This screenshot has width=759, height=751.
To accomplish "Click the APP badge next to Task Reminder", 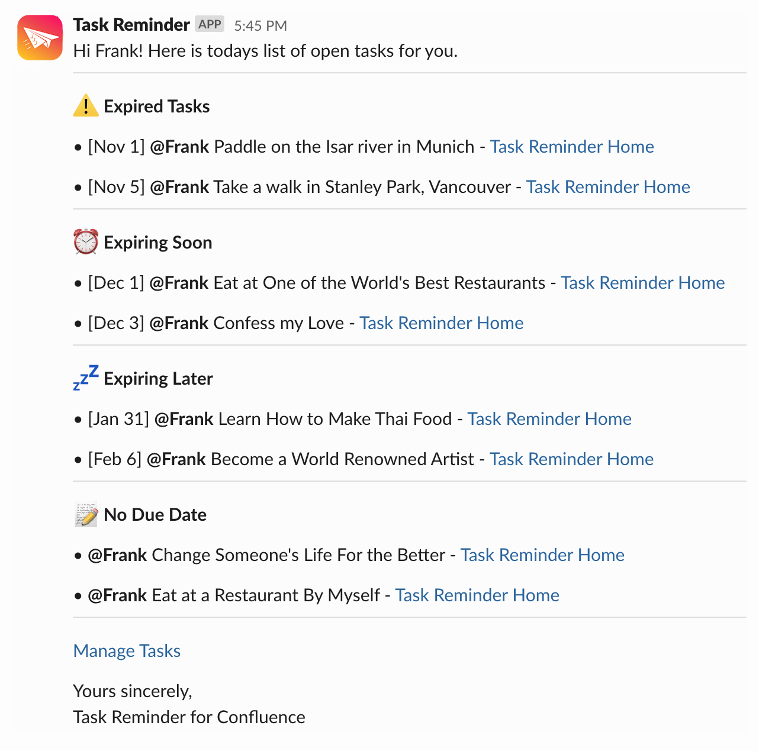I will coord(210,24).
